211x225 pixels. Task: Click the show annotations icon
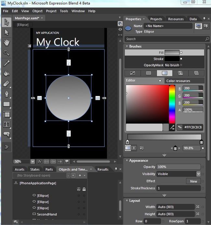67,161
